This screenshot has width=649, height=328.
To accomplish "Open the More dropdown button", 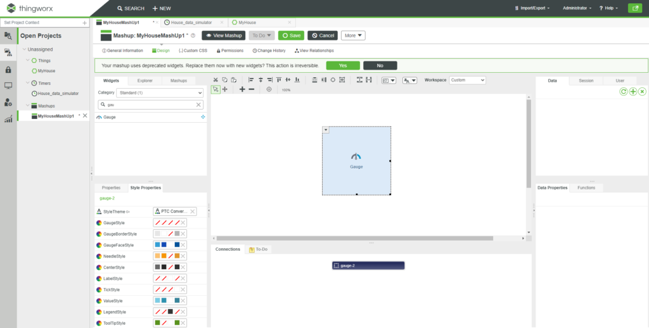I will tap(353, 35).
